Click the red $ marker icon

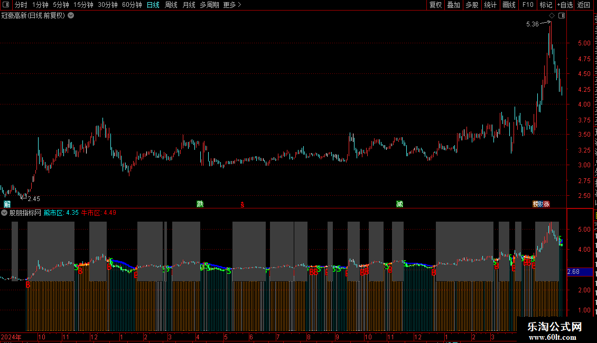(242, 205)
